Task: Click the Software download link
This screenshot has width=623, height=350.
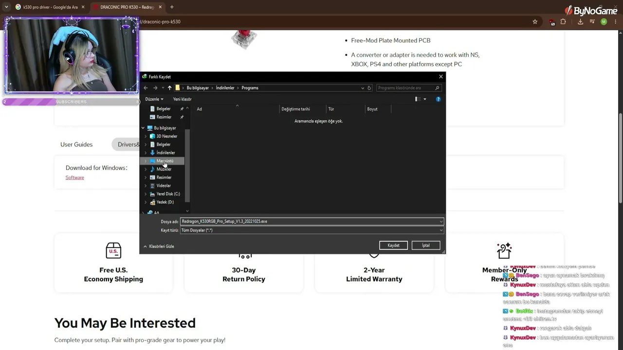Action: [x=75, y=178]
